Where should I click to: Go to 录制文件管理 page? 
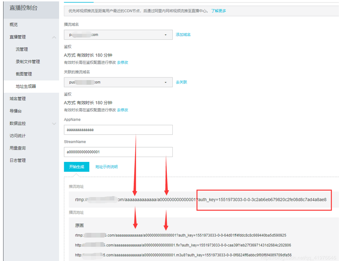[28, 62]
